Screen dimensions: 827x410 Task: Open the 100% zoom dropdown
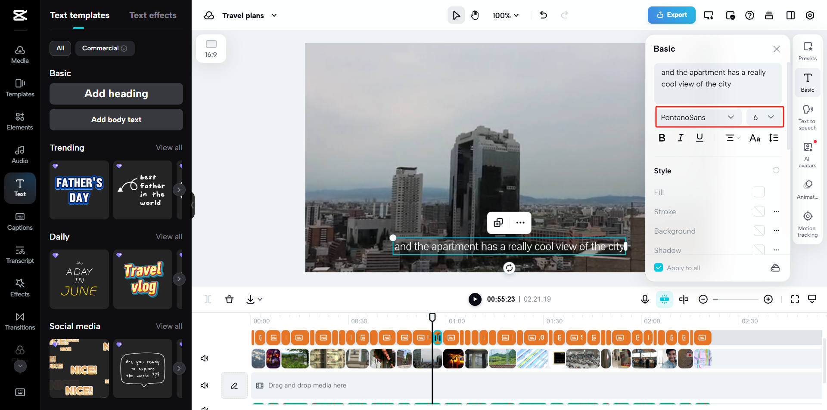(506, 15)
